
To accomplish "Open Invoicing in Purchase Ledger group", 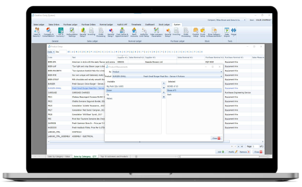I will (x=176, y=32).
